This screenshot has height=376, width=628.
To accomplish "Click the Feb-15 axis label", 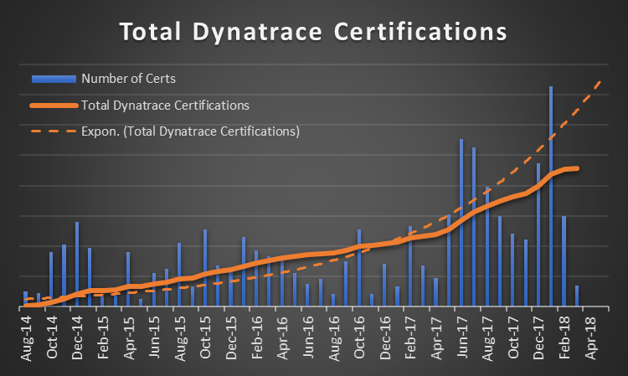I will (x=106, y=339).
